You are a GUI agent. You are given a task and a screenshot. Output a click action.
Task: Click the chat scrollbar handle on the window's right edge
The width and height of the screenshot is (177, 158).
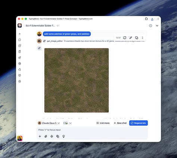coord(160,83)
